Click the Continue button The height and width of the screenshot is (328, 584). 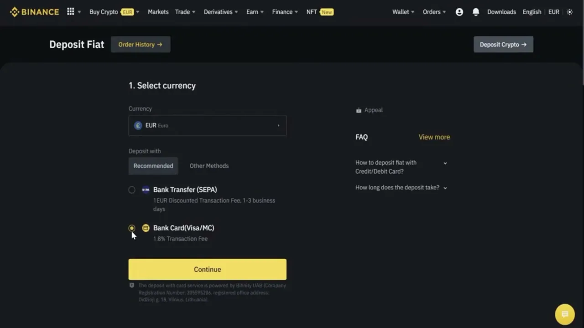coord(207,269)
